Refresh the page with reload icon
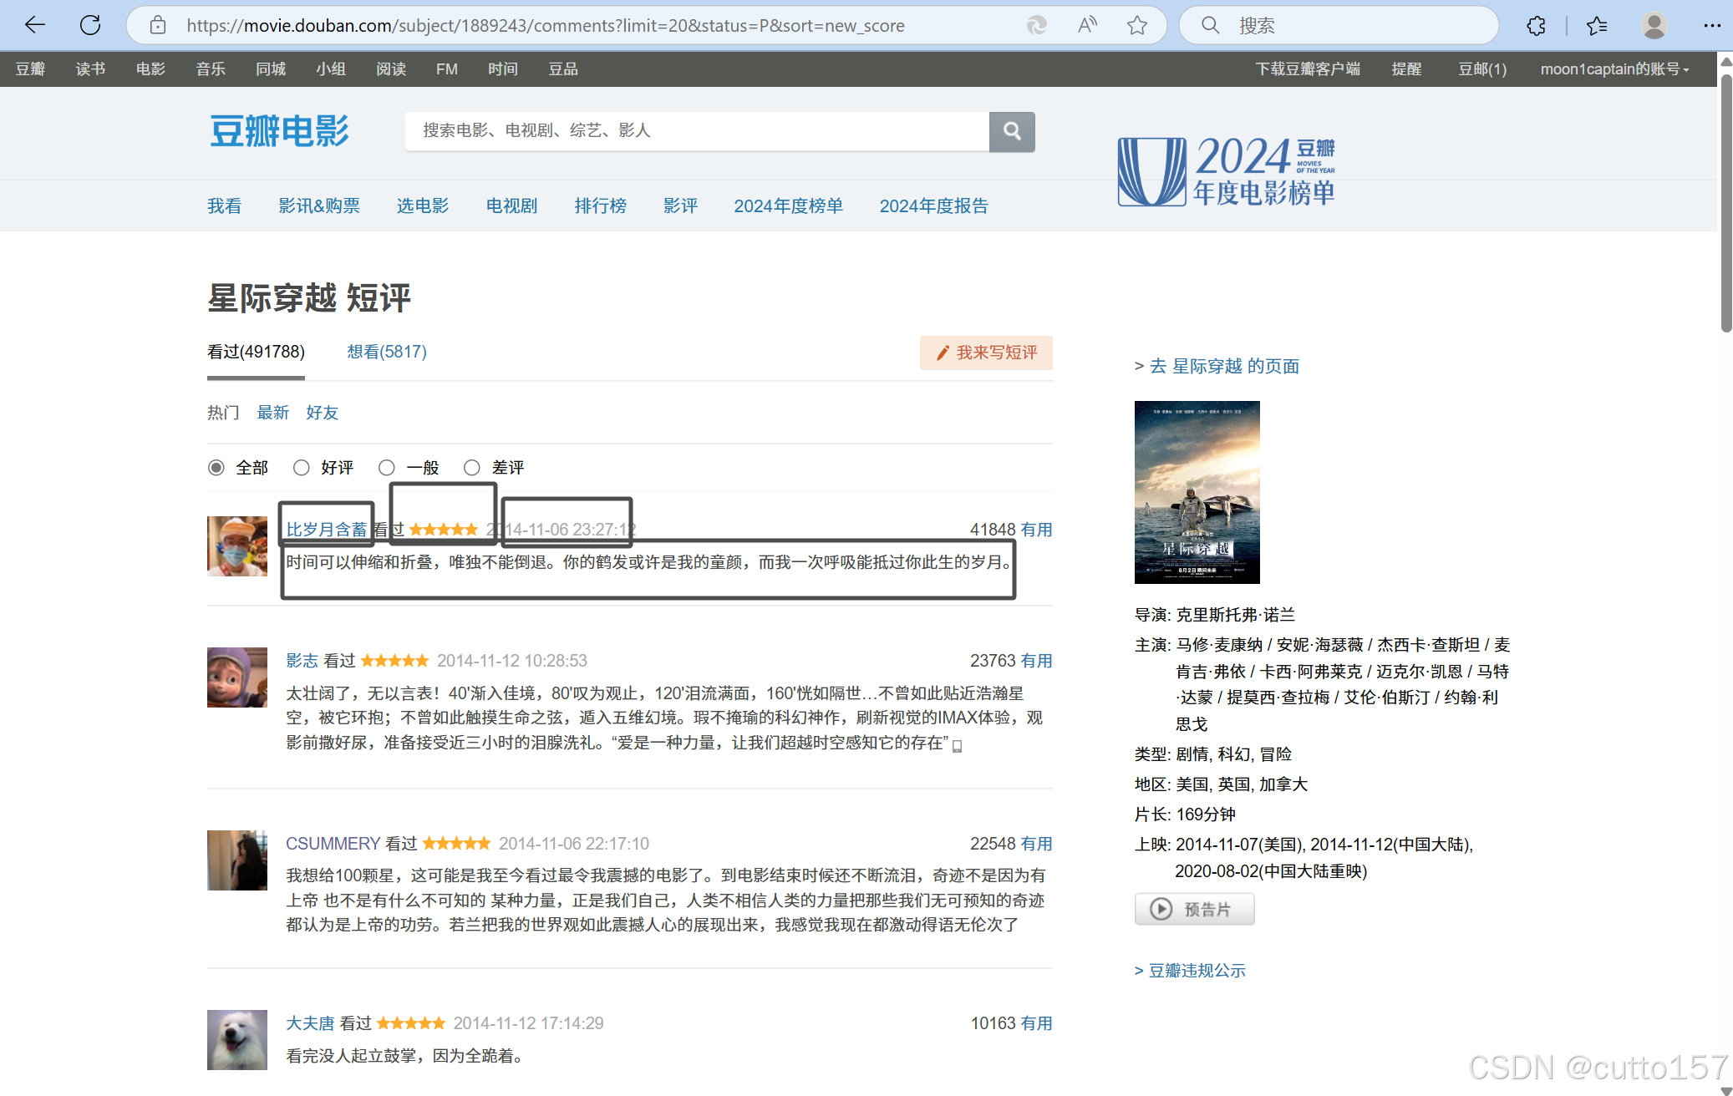The width and height of the screenshot is (1733, 1096). 90,25
